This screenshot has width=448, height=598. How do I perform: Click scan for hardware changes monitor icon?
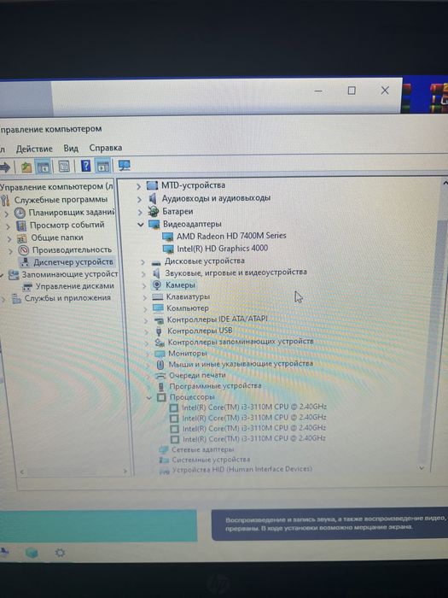coord(124,166)
